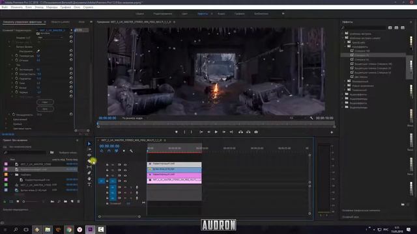Open the Клип menu

pos(29,7)
